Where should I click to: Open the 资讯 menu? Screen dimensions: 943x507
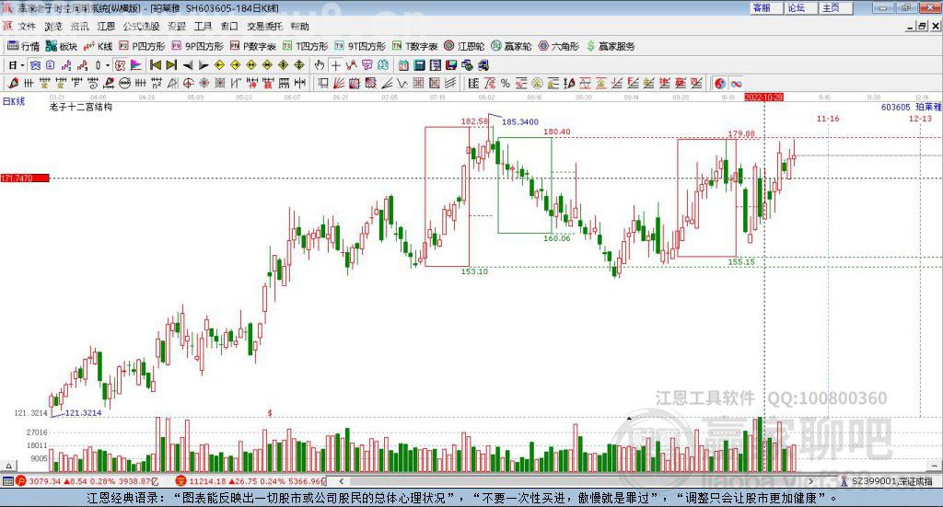[x=79, y=27]
